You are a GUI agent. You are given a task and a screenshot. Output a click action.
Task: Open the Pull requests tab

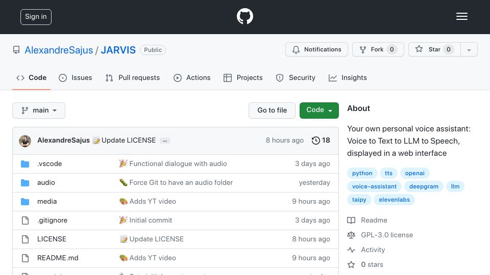[x=133, y=77]
